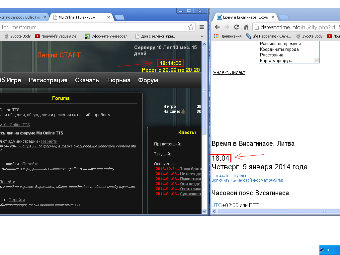
Task: Select Карта маршрута list item
Action: 276,61
